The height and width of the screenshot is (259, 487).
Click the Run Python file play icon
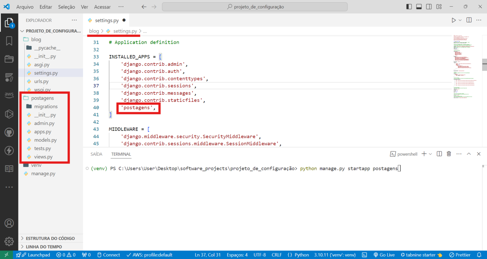pos(453,20)
